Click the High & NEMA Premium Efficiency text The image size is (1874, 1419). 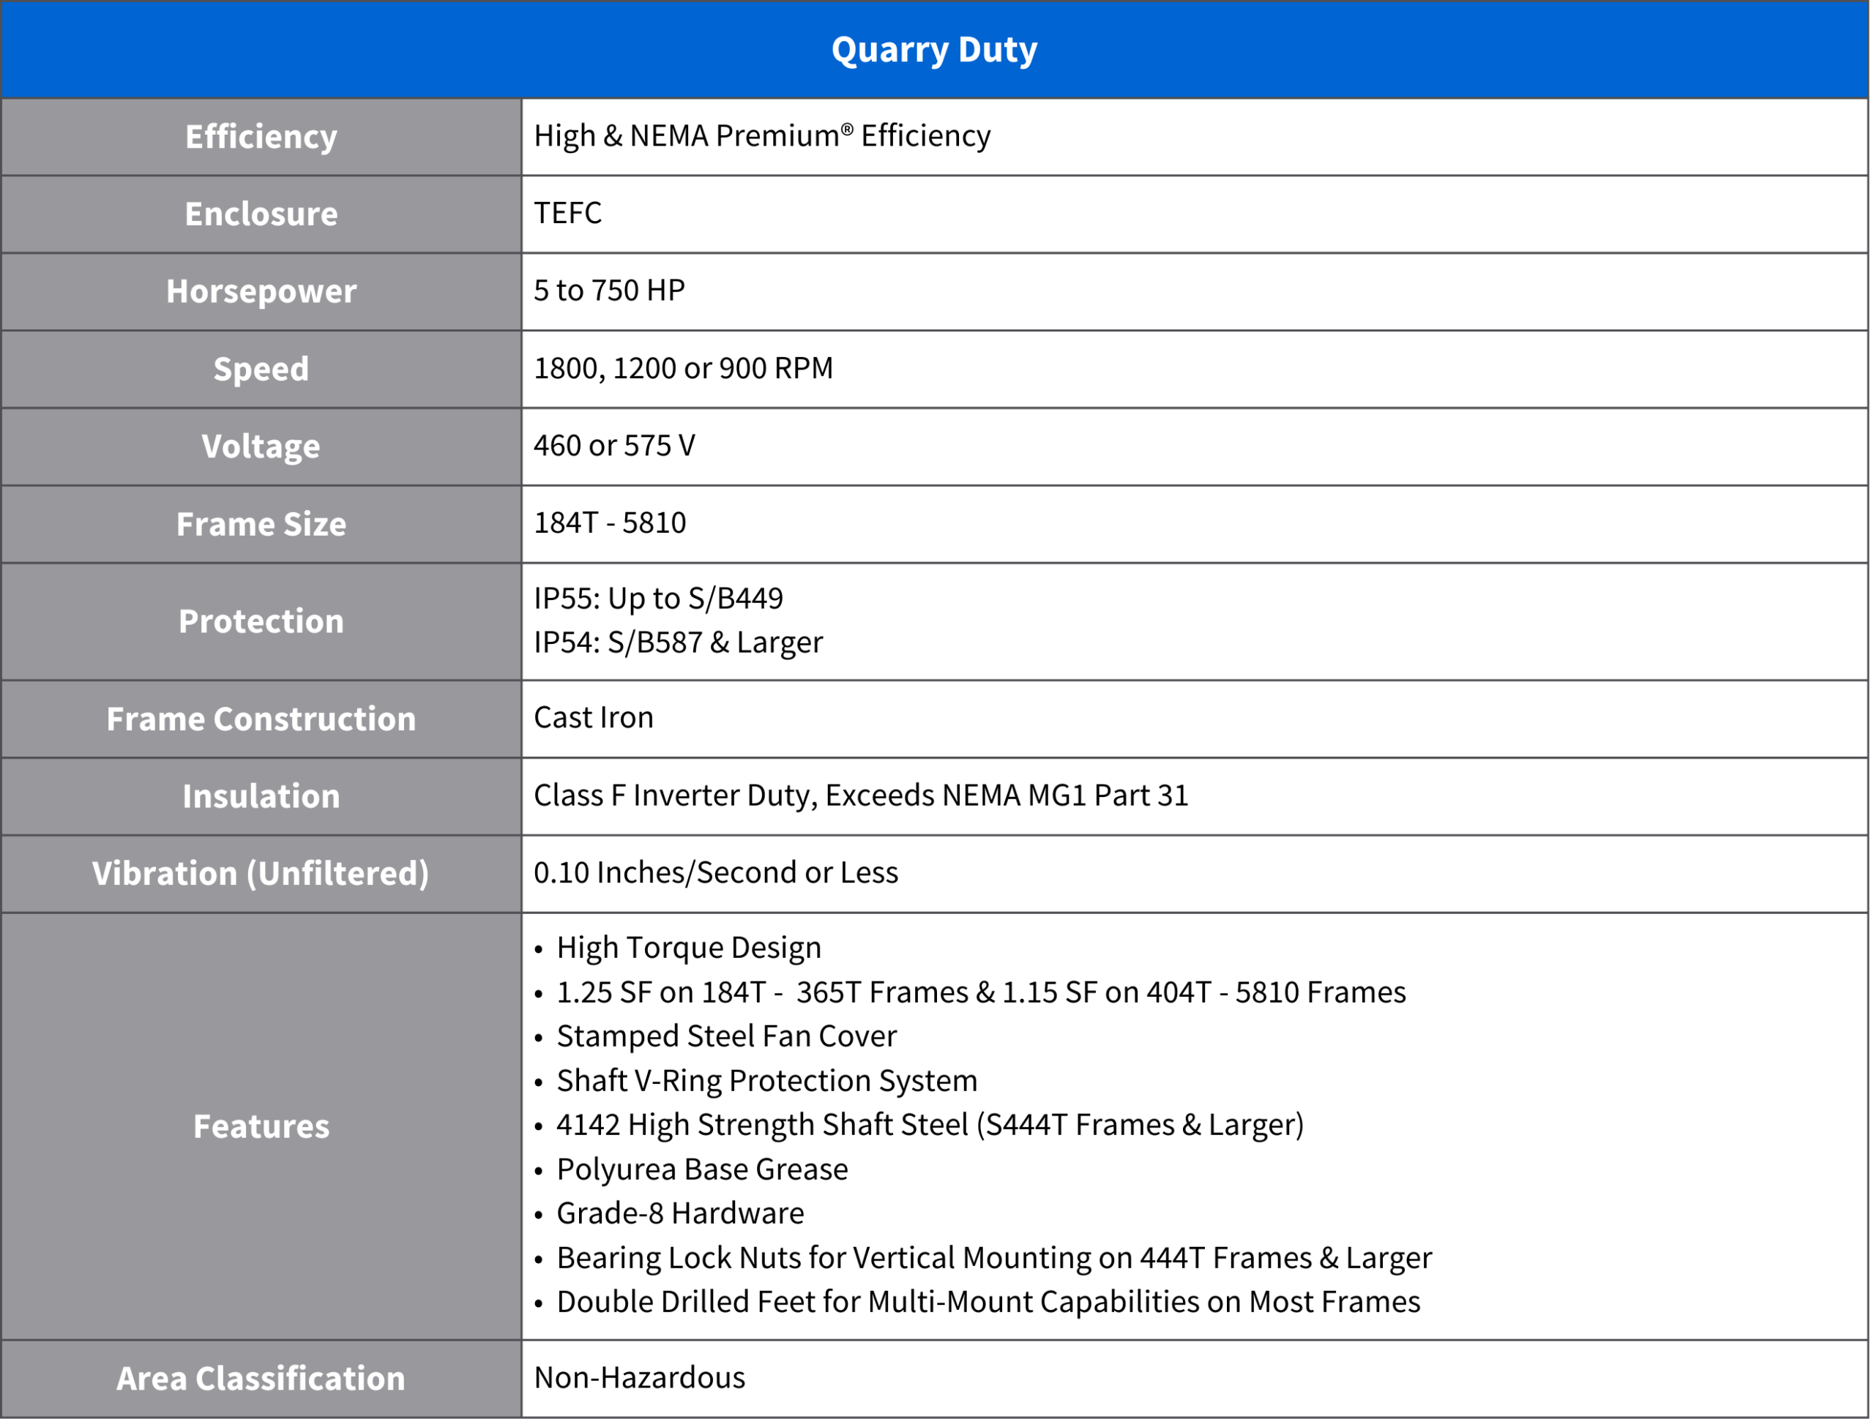point(761,135)
